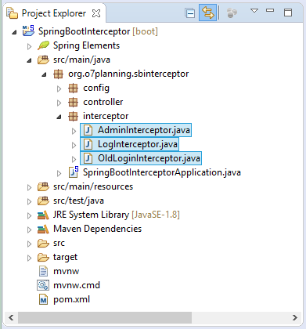Click the Spring Elements leaf icon
306x329 pixels.
pyautogui.click(x=43, y=45)
